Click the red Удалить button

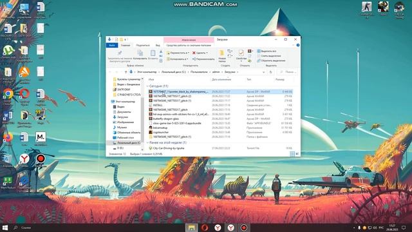[x=200, y=53]
